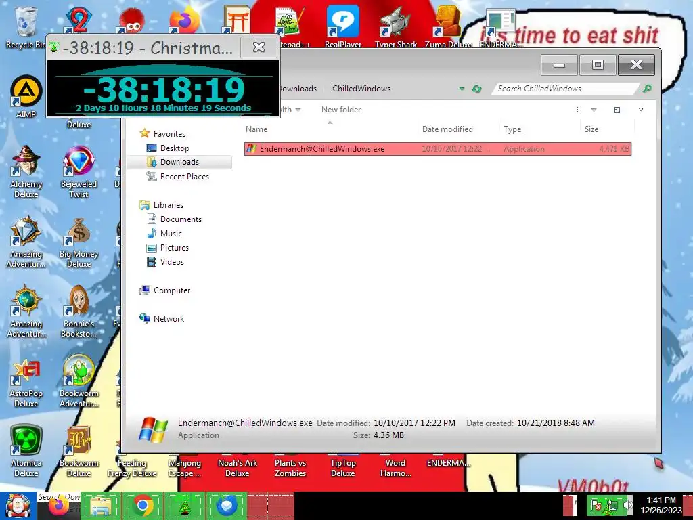Select Desktop under Favorites
693x520 pixels.
168,148
